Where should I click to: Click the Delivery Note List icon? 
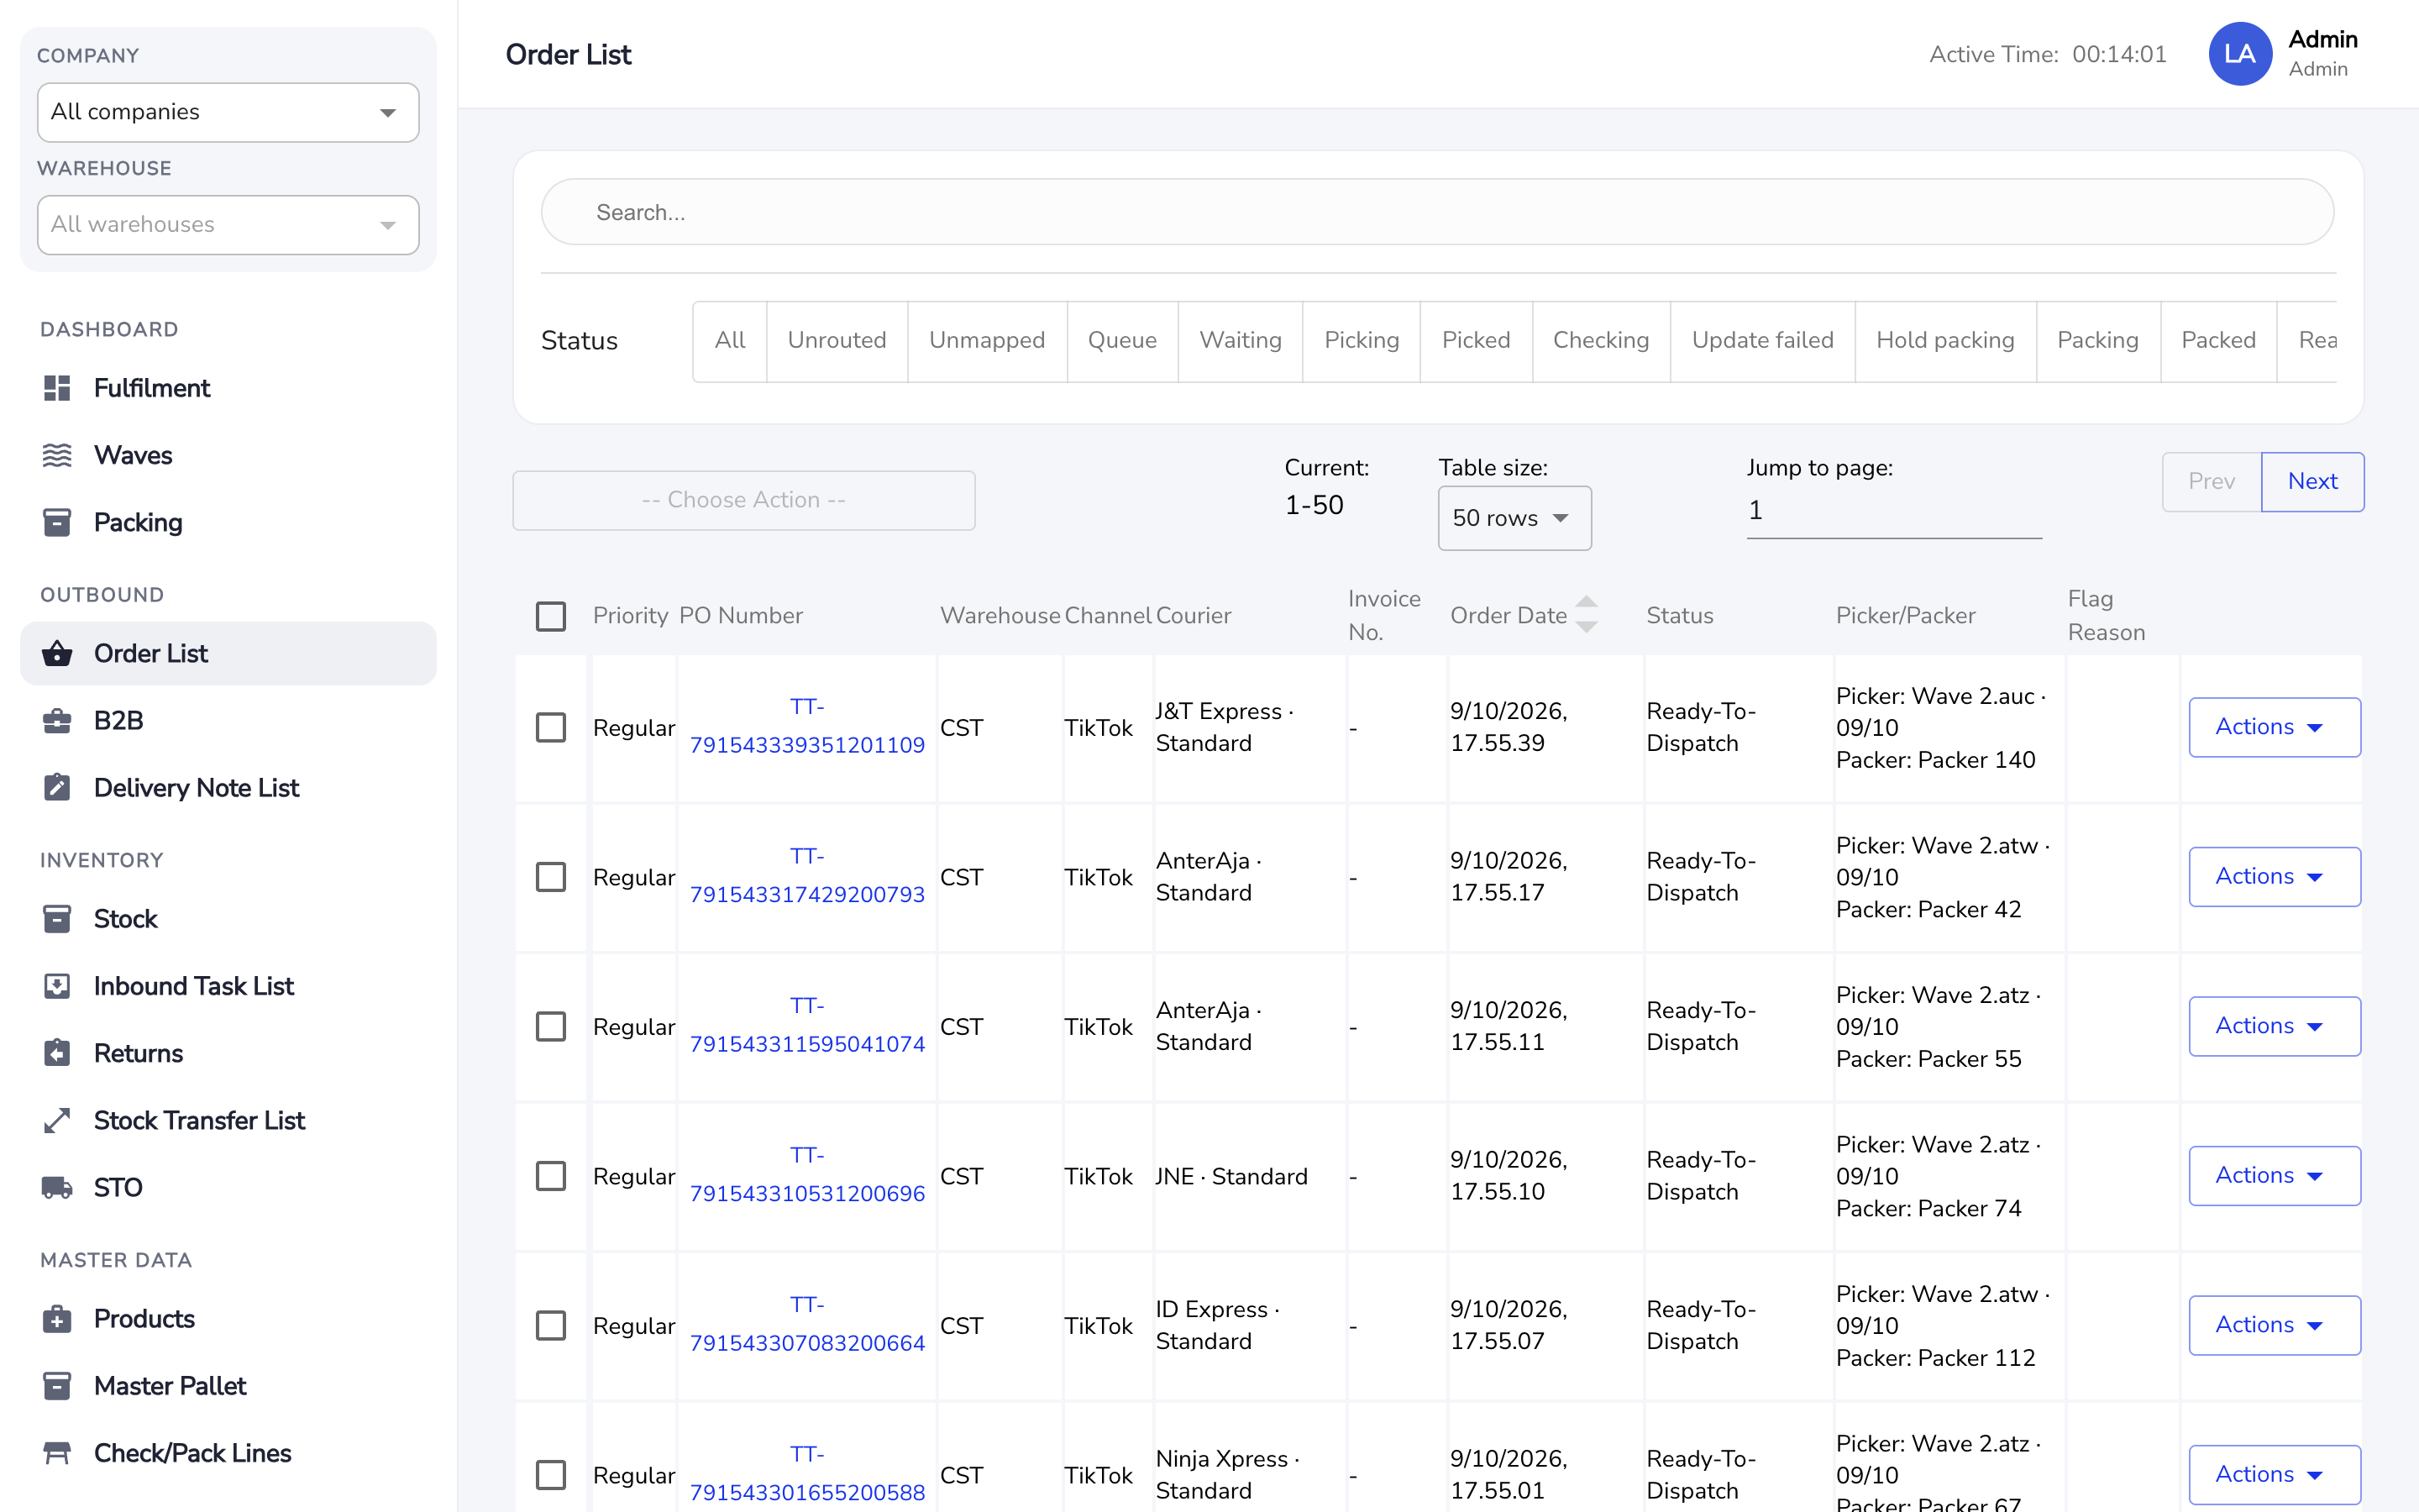(x=57, y=787)
